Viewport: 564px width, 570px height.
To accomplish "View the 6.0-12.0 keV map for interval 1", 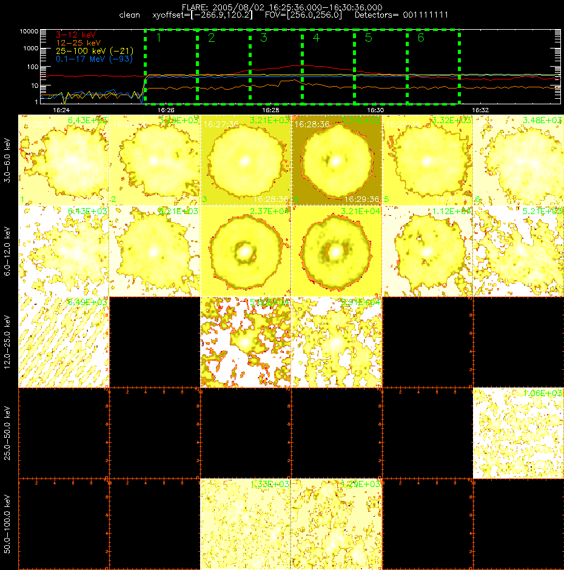I will [x=64, y=251].
